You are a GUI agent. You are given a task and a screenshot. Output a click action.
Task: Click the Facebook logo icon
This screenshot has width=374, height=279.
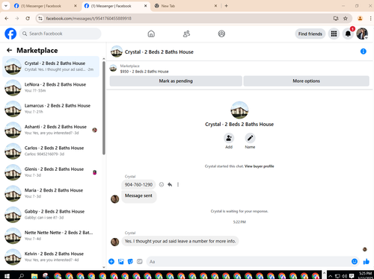coord(10,34)
